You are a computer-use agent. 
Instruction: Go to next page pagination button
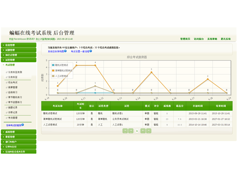click(x=143, y=131)
